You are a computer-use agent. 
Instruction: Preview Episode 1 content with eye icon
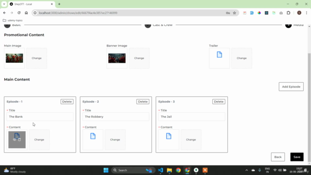point(15,140)
